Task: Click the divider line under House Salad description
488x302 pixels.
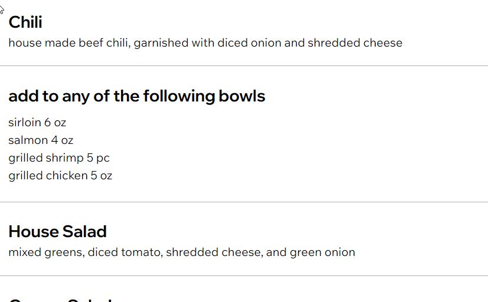Action: click(x=244, y=275)
